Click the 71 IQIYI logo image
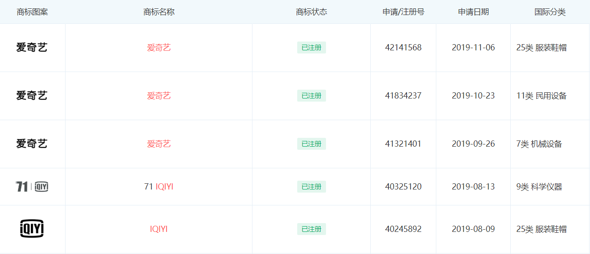 tap(32, 186)
